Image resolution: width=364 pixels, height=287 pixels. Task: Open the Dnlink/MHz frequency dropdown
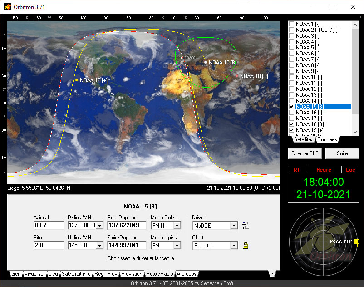click(99, 225)
